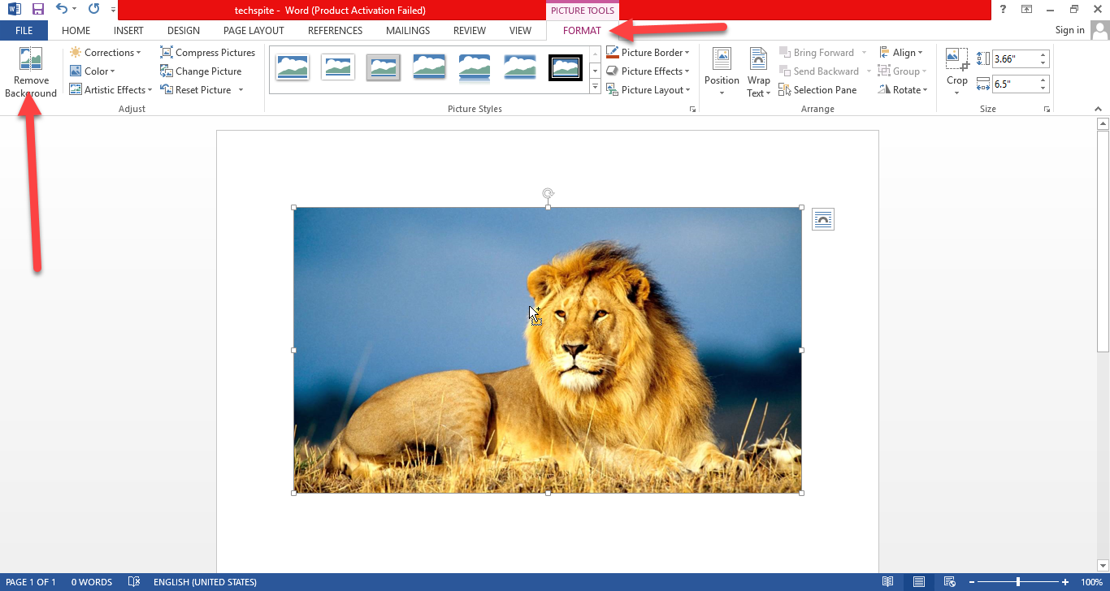
Task: Switch to Web Layout view in status bar
Action: click(x=948, y=582)
